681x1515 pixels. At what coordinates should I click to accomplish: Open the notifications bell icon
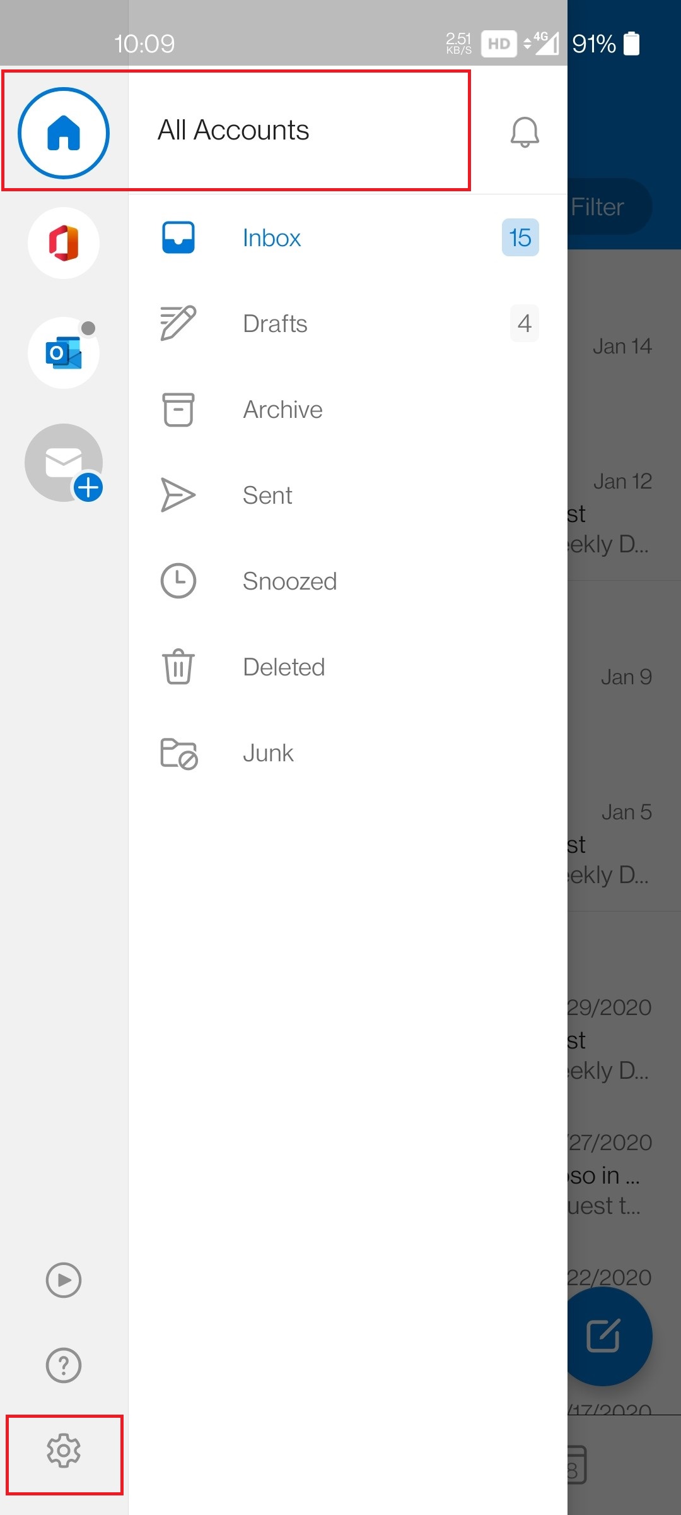click(x=525, y=132)
